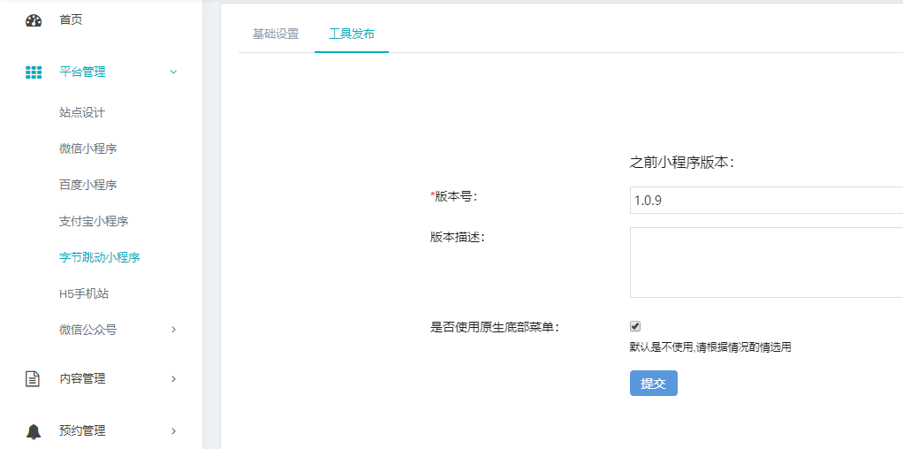Screen dimensions: 903x449
Task: Collapse the 平台管理 section using its chevron
Action: [x=173, y=72]
